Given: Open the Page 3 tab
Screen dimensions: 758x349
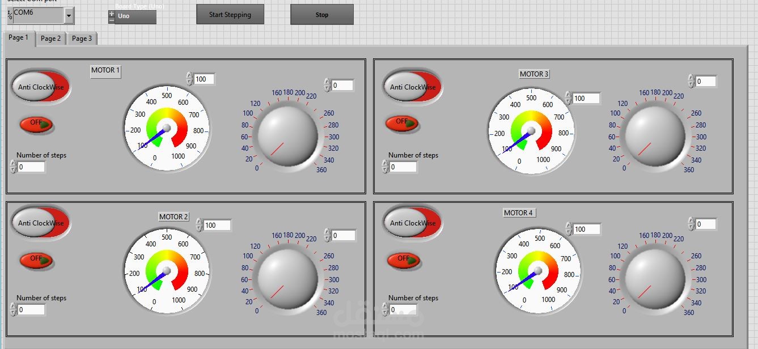Looking at the screenshot, I should click(x=82, y=38).
